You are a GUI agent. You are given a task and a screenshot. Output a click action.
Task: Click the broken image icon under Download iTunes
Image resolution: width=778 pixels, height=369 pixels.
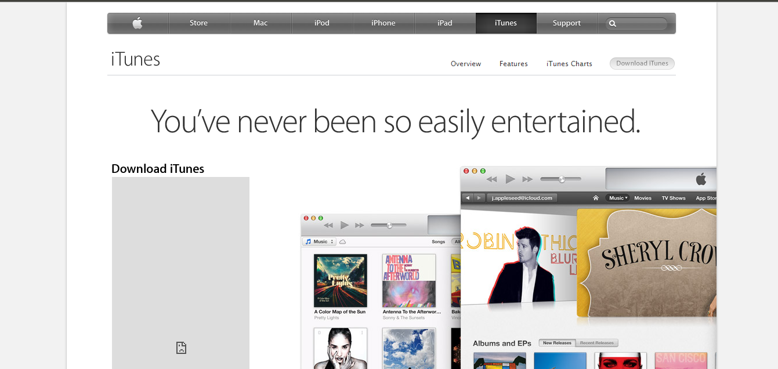point(181,348)
